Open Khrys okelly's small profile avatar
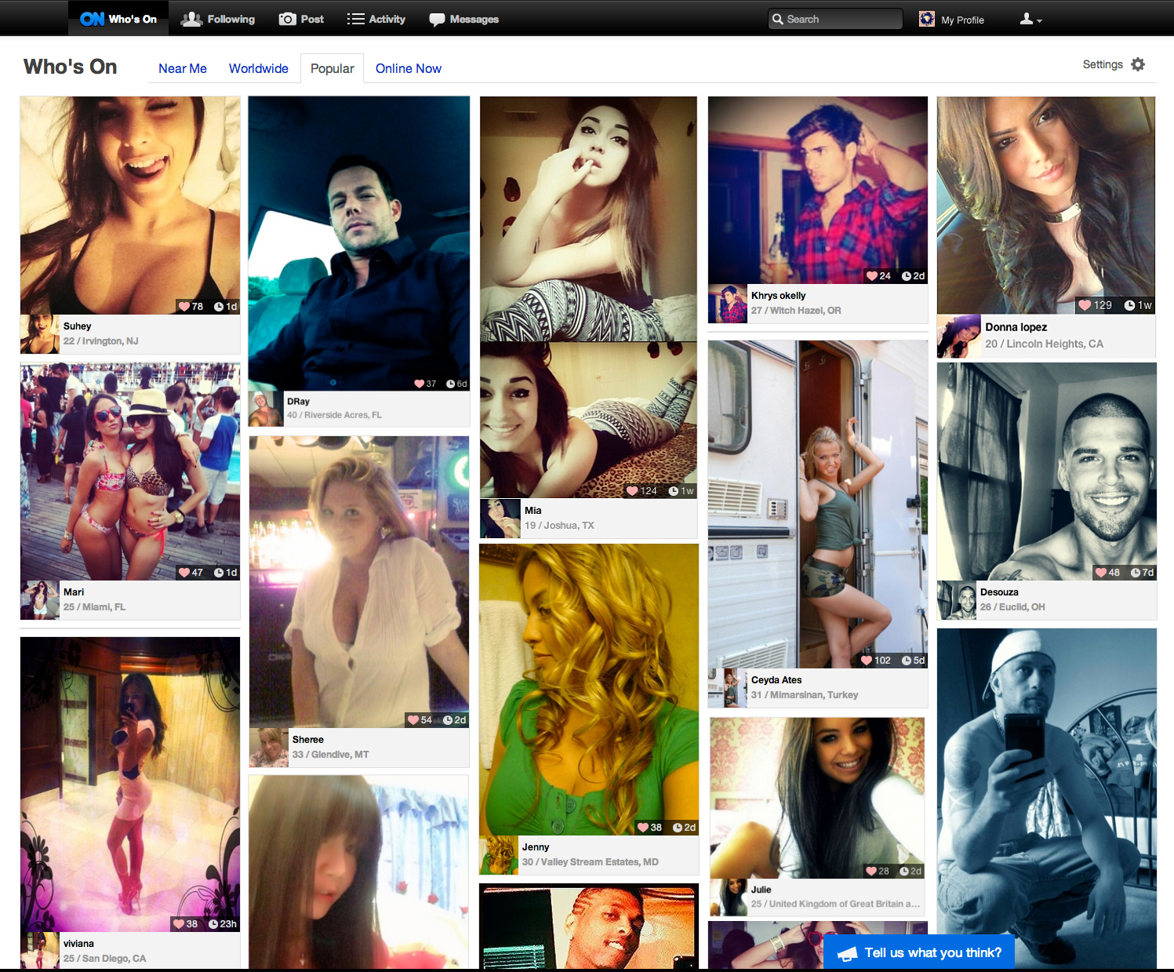Screen dimensions: 1174x972 click(728, 304)
